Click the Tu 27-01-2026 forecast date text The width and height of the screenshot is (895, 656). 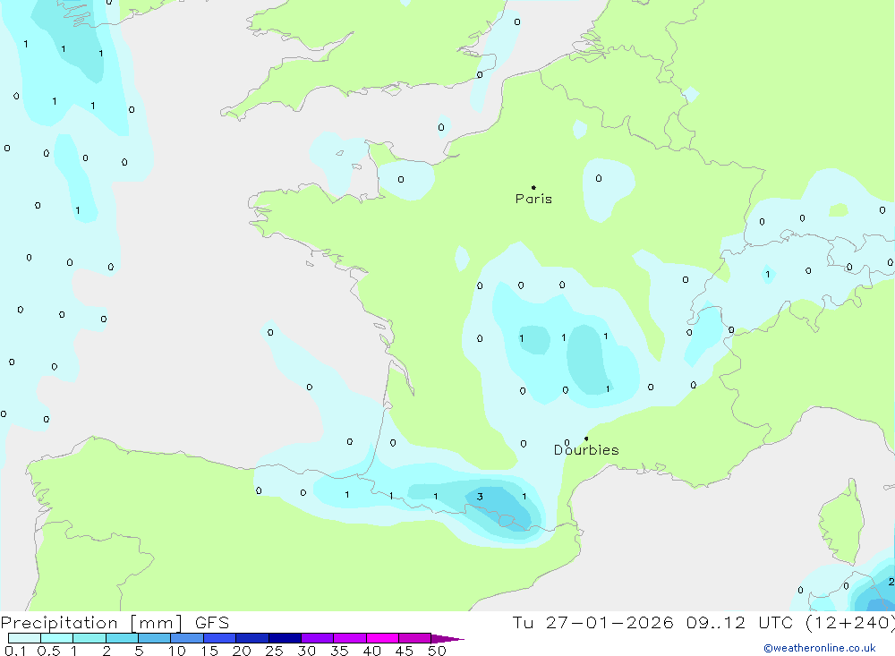click(593, 622)
